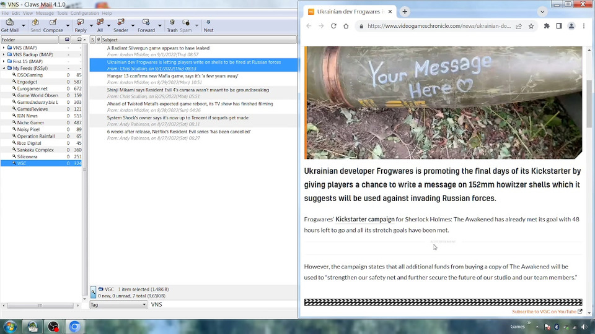Screen dimensions: 595x334
Task: Expand First 15 (IMAP) folder
Action: tap(4, 61)
